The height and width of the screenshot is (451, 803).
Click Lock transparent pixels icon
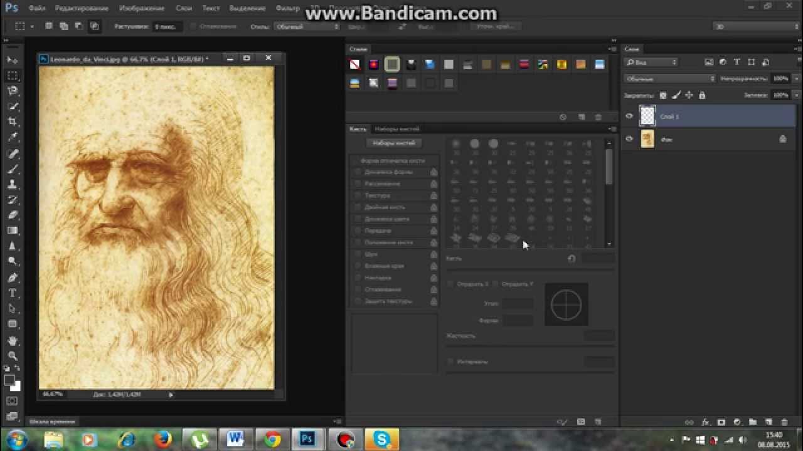click(663, 95)
